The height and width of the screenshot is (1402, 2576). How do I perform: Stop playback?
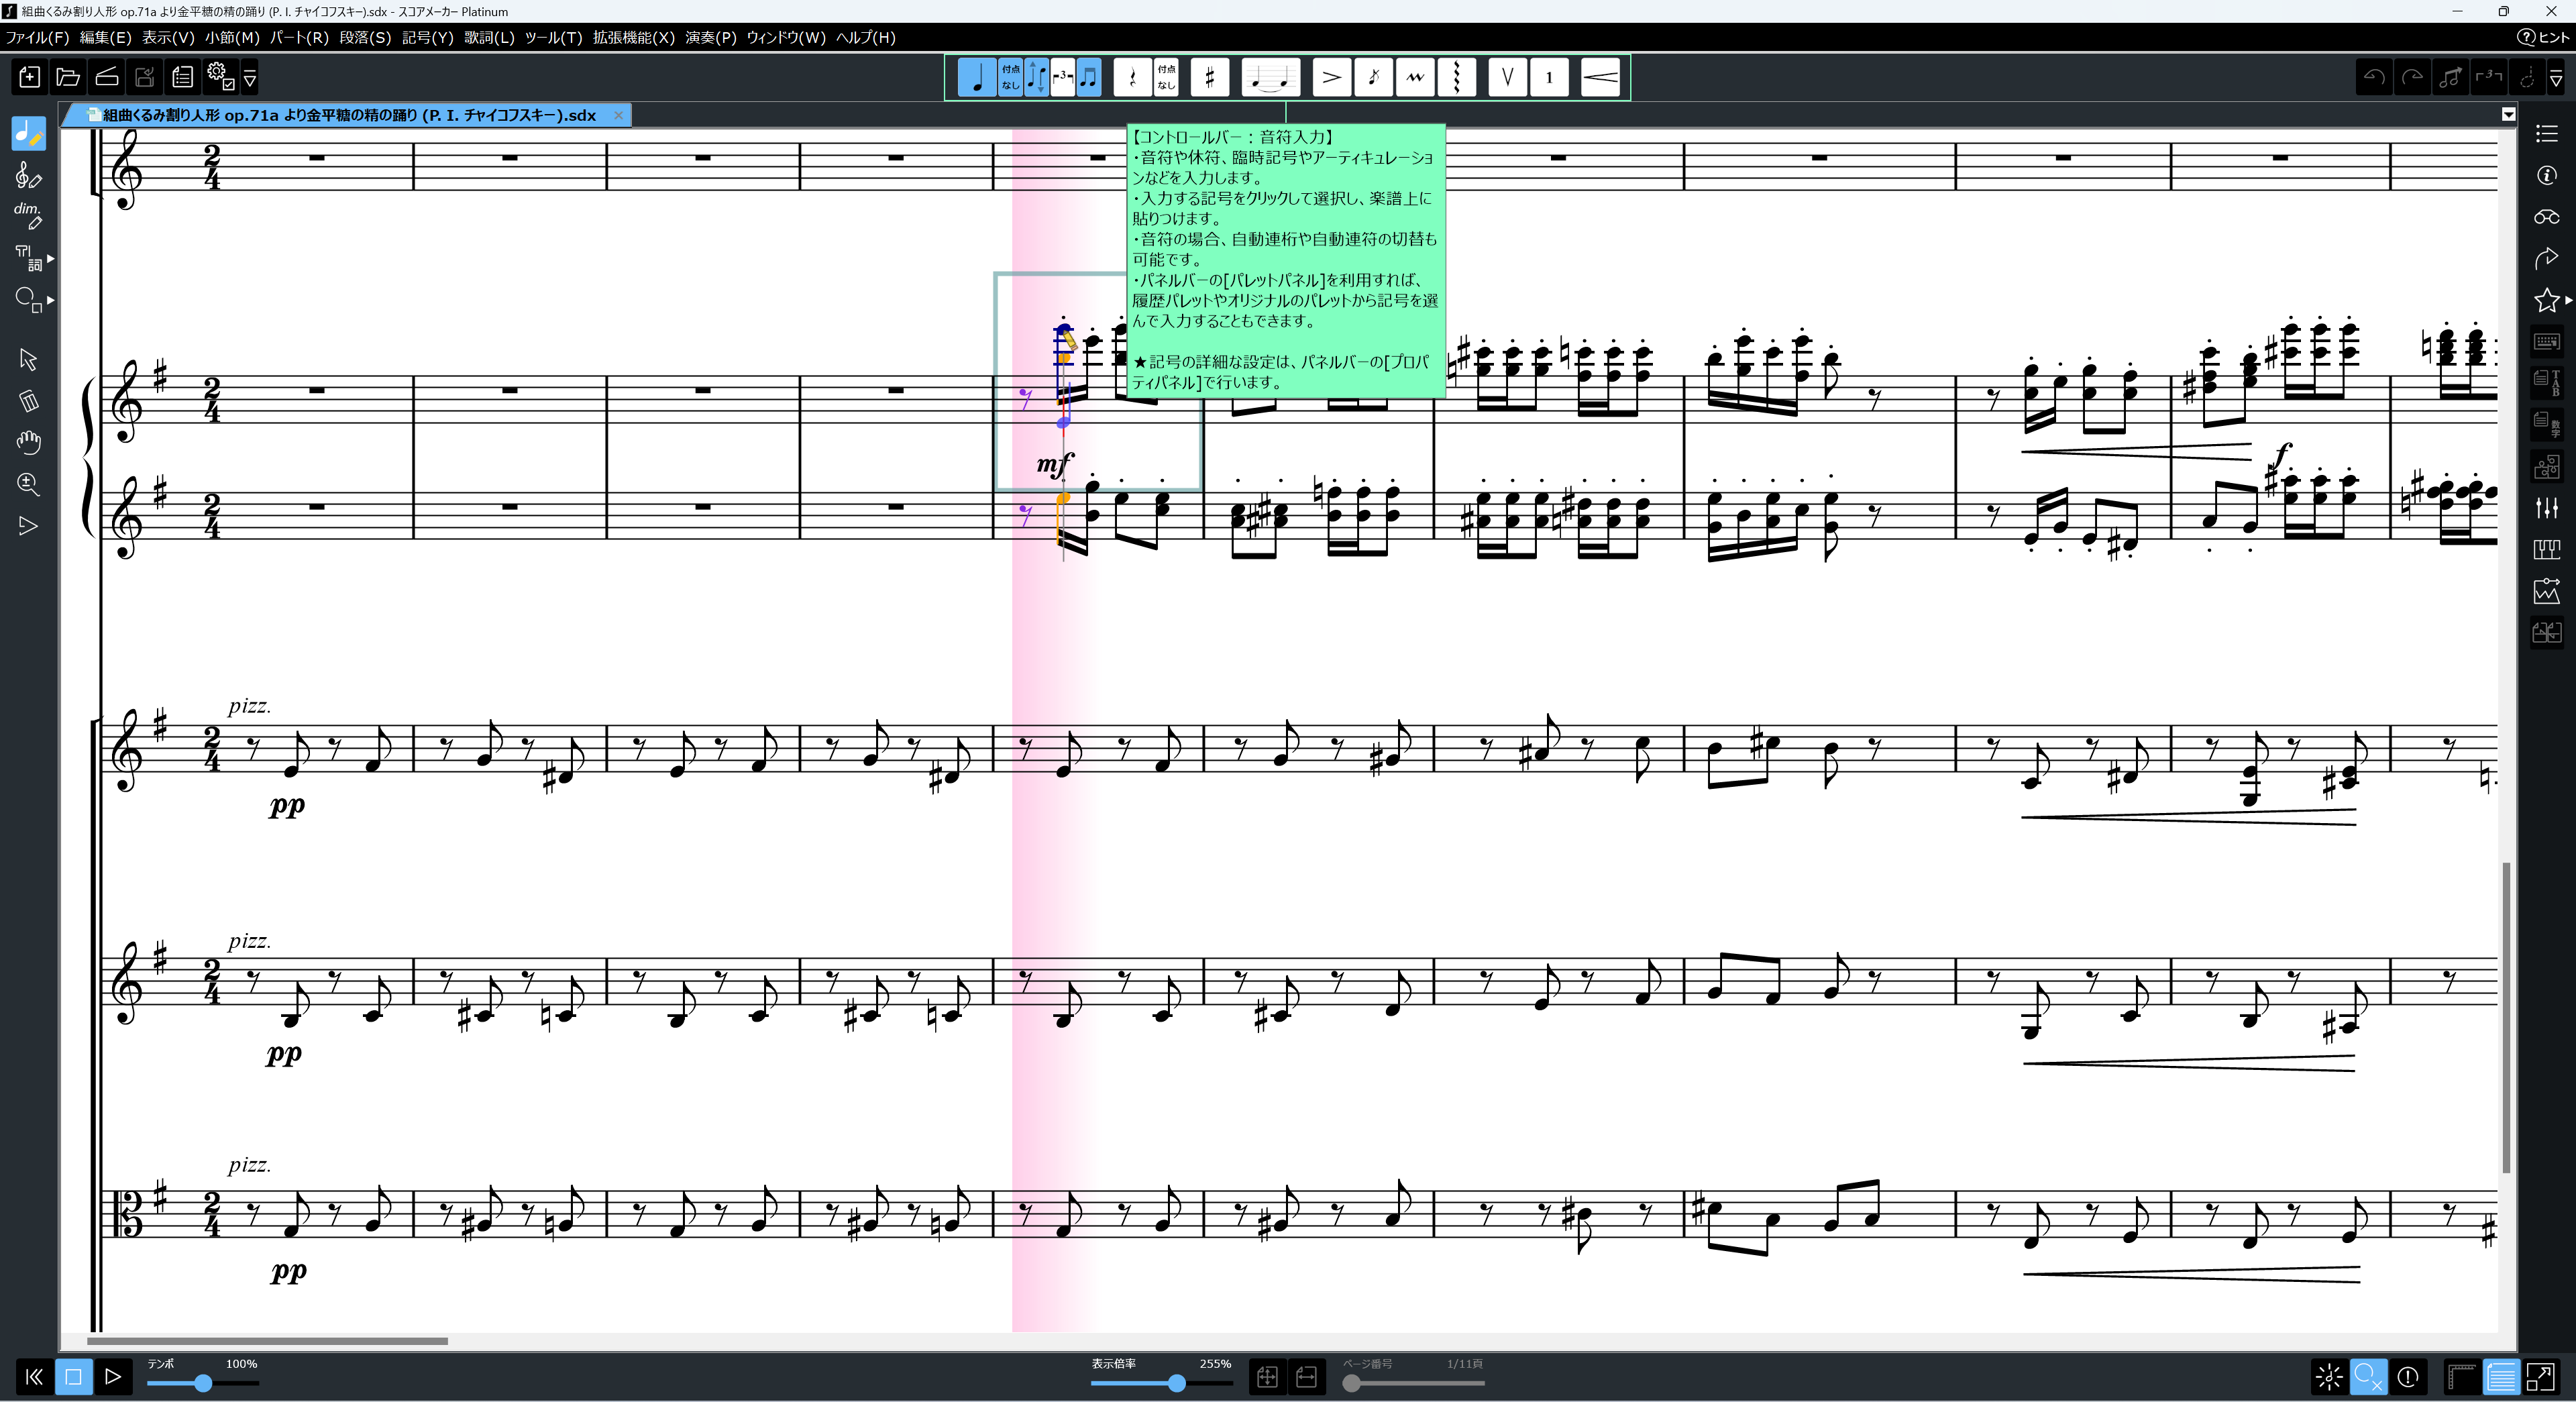point(73,1377)
